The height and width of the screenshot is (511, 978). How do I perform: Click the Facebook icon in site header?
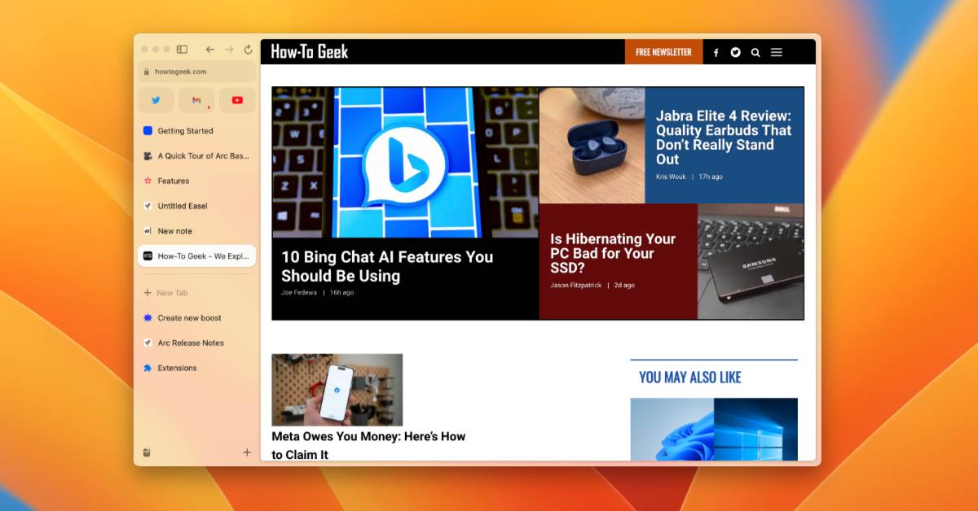click(x=716, y=52)
